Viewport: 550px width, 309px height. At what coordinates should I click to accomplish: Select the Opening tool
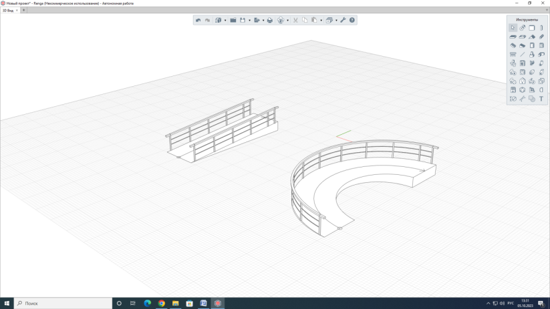(x=523, y=37)
